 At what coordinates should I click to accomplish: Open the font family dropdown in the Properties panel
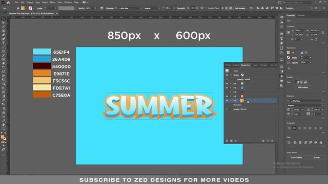(x=322, y=101)
